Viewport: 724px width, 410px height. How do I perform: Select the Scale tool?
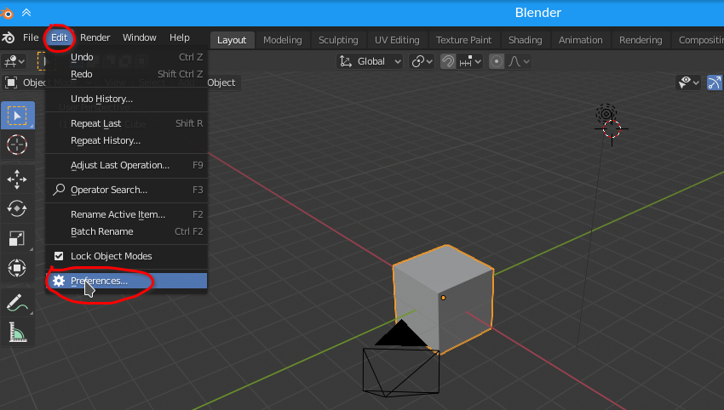click(18, 238)
